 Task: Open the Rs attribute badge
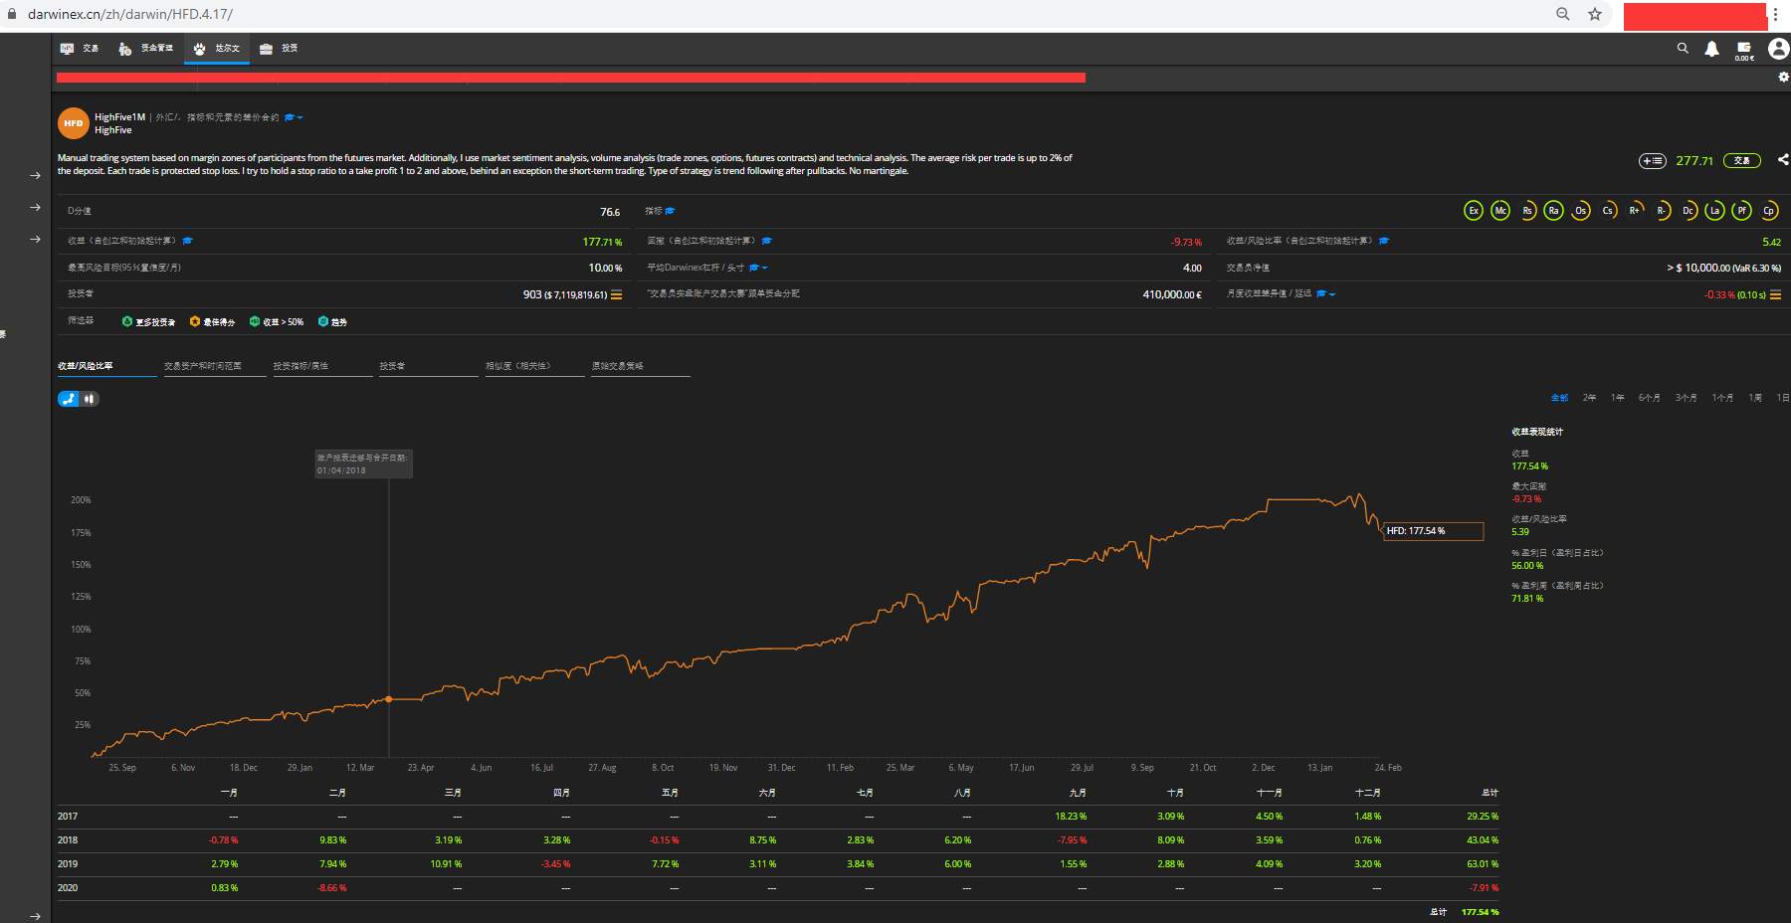[1527, 210]
